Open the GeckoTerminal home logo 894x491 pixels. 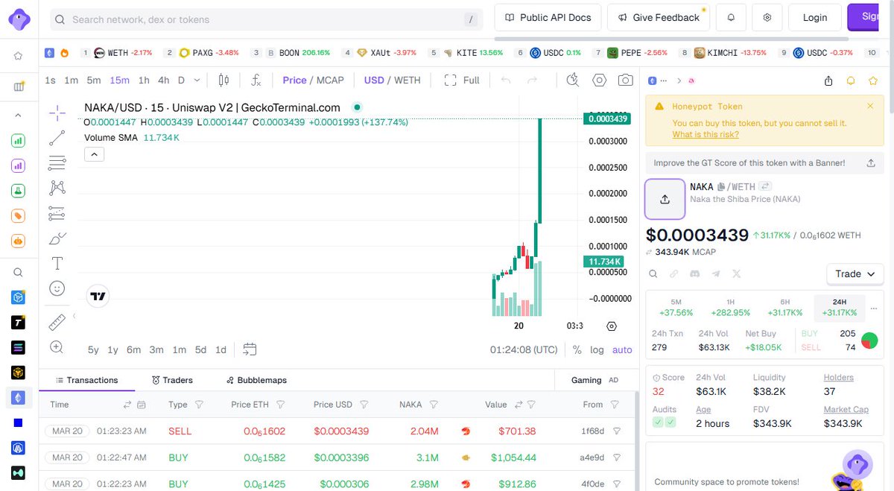point(19,19)
